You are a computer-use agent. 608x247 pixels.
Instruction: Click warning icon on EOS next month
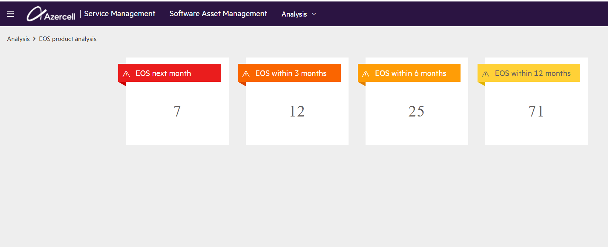[x=126, y=74]
